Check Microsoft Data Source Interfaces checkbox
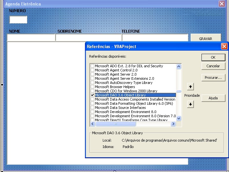This screenshot has height=172, width=229. pyautogui.click(x=92, y=108)
